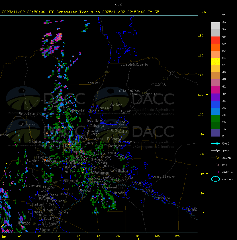Click the "current" legend label
237x240 pixels.
click(x=228, y=179)
